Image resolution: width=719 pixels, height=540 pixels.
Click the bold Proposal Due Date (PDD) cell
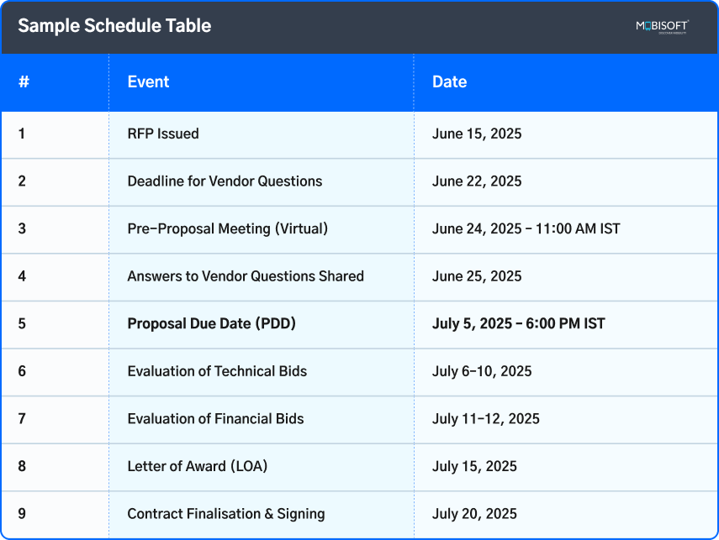point(211,323)
